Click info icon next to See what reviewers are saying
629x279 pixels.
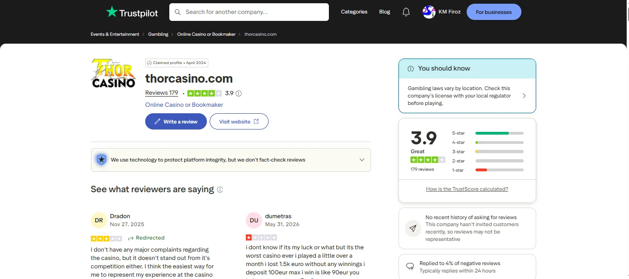220,189
